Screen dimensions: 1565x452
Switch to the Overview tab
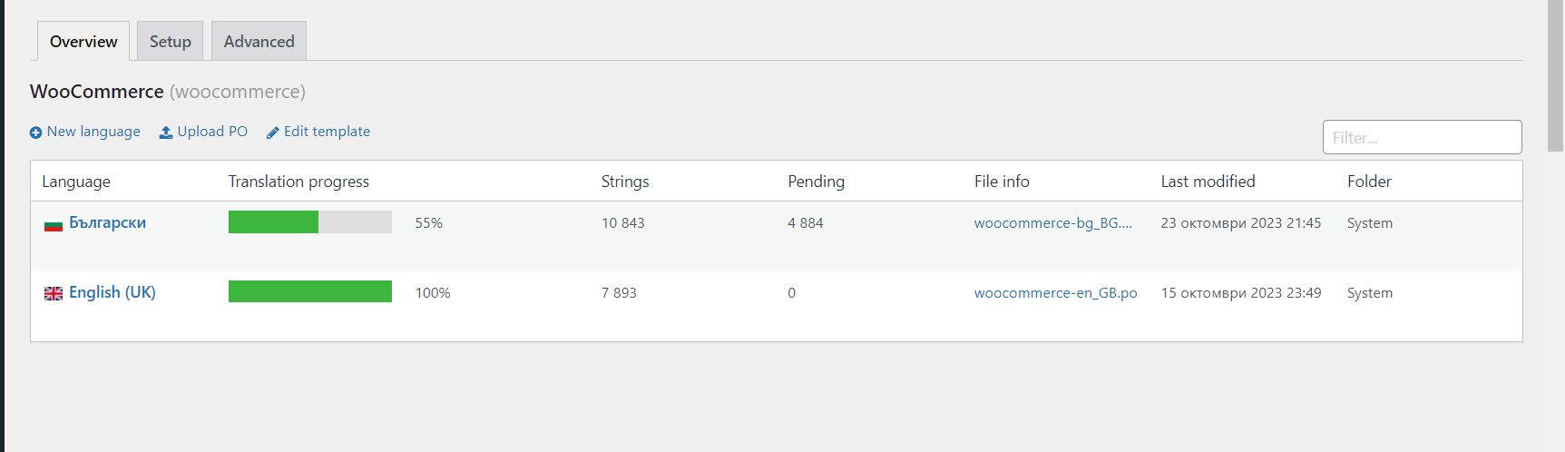coord(83,42)
